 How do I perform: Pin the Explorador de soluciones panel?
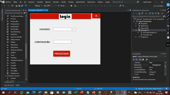coord(163,10)
